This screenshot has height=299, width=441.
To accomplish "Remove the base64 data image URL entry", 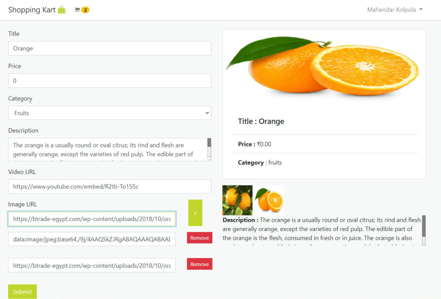I will point(199,238).
